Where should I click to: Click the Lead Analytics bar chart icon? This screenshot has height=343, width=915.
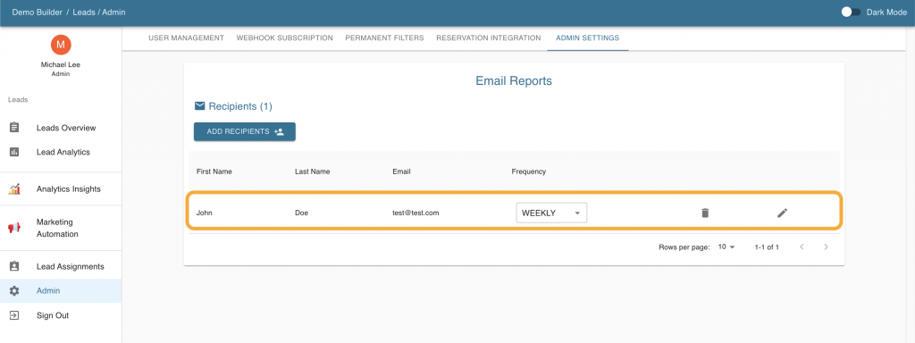(14, 152)
